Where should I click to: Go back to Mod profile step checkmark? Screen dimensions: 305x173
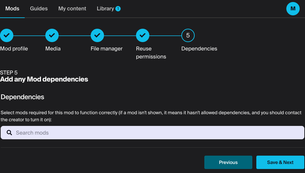(7, 35)
